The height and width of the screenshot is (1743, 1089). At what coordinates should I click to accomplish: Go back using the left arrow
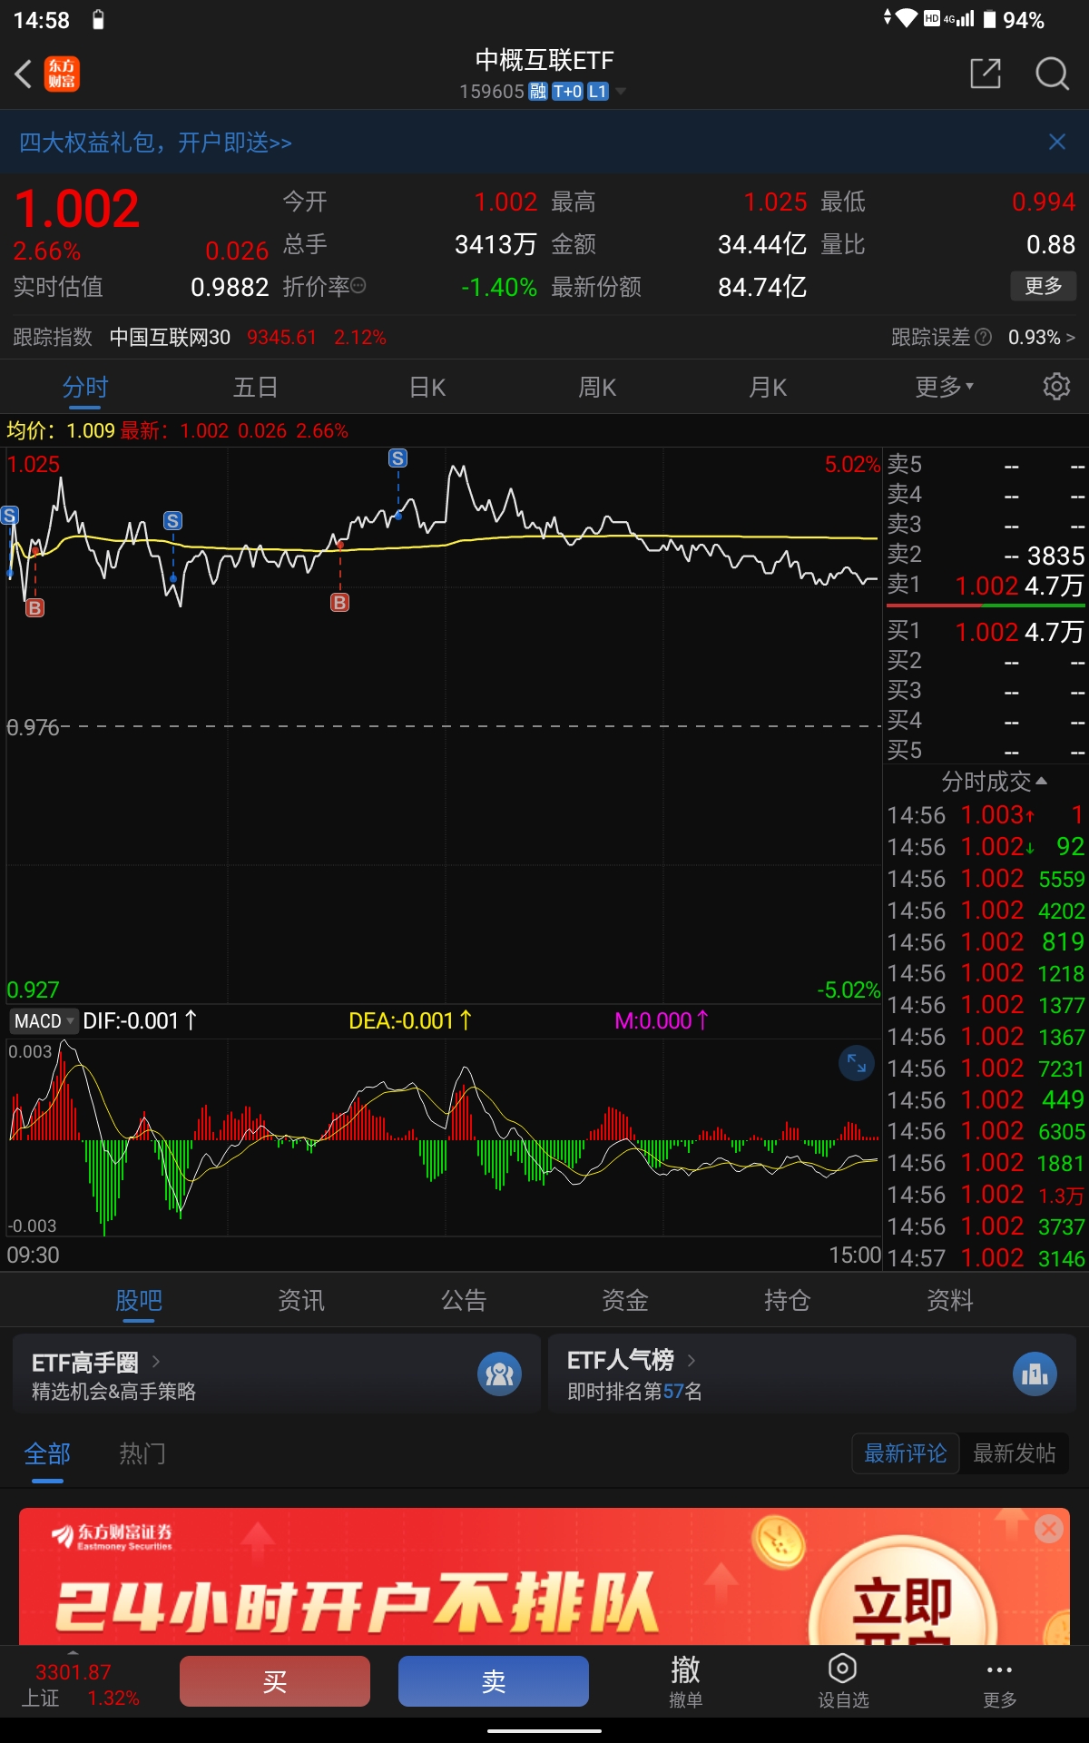[24, 74]
